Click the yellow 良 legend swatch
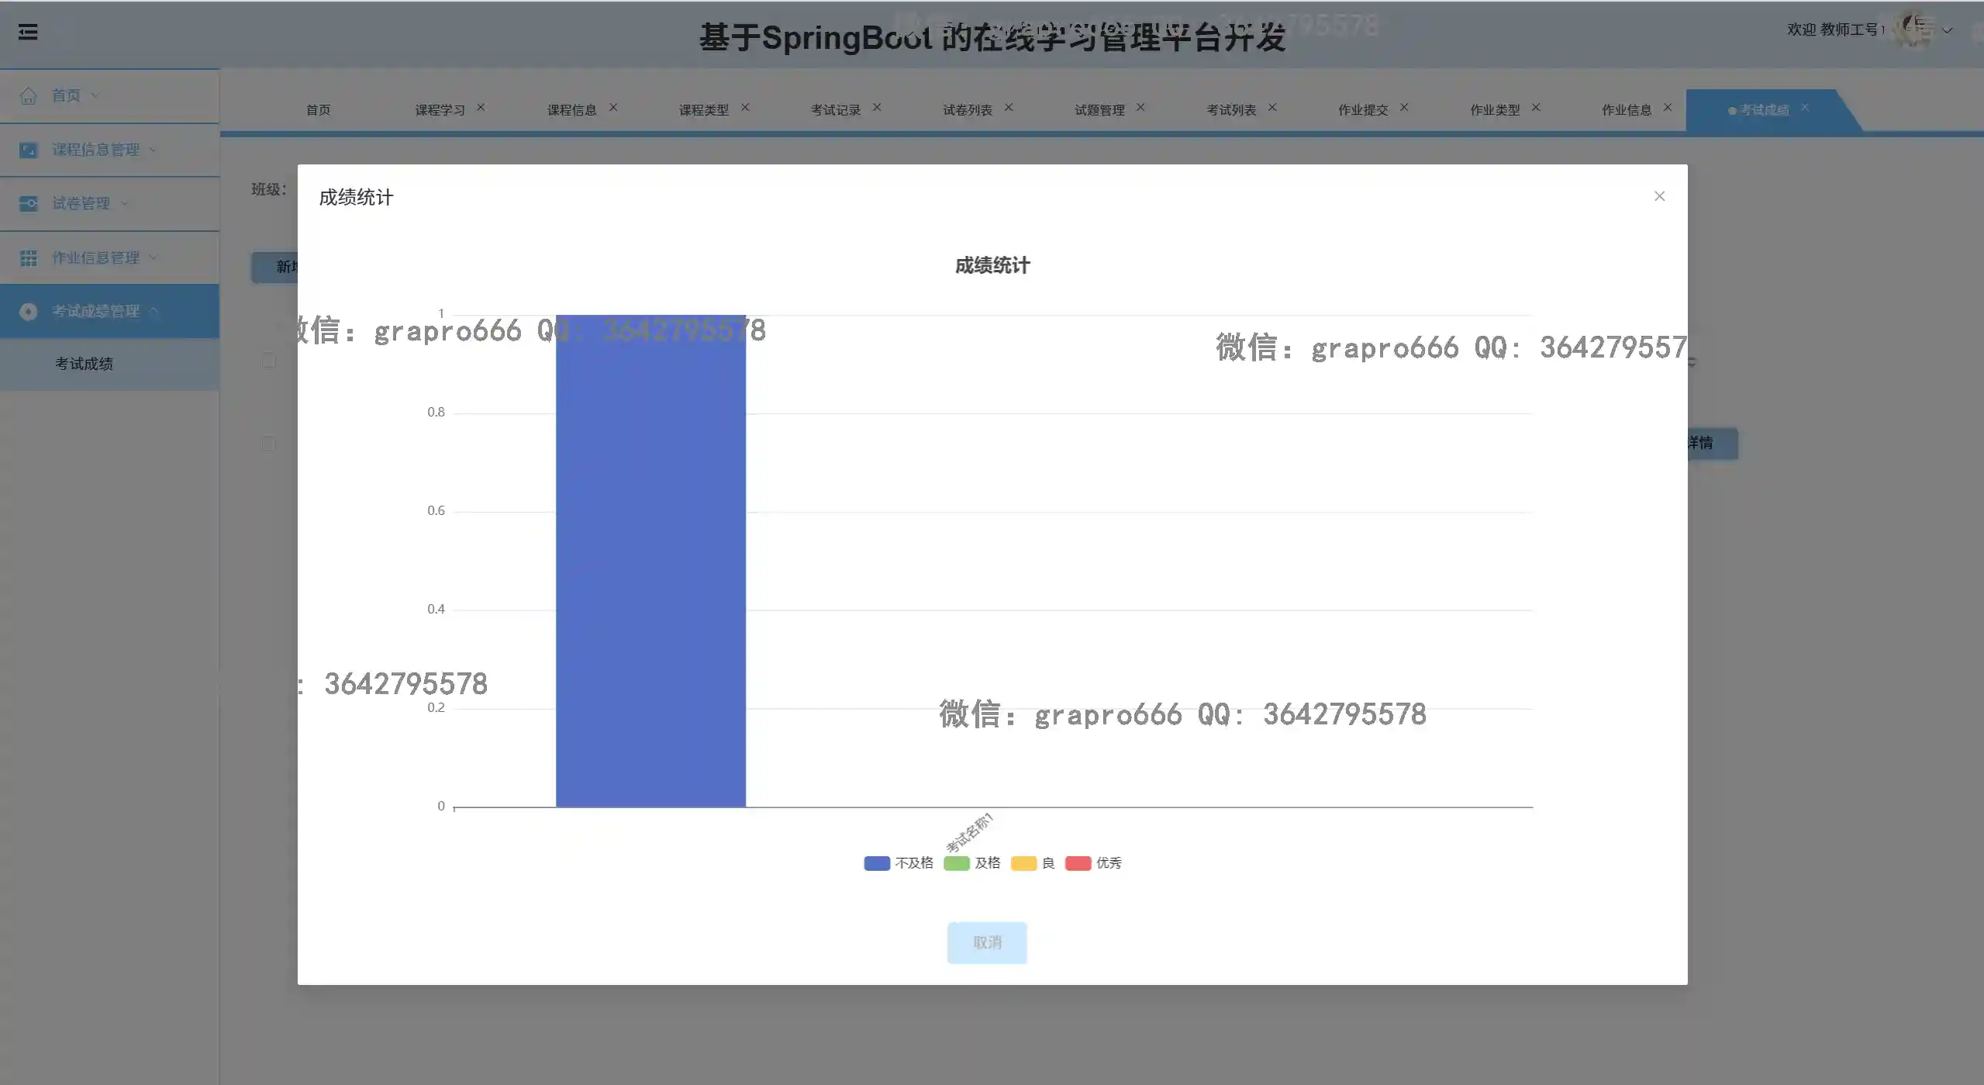Screen dimensions: 1984x1085 [1023, 863]
